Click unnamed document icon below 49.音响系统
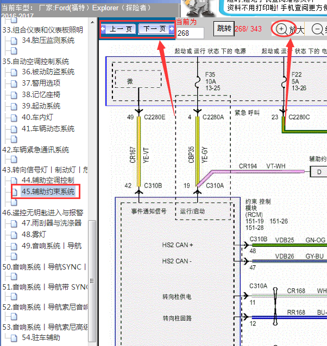Image resolution: width=327 pixels, height=346 pixels. pos(14,256)
